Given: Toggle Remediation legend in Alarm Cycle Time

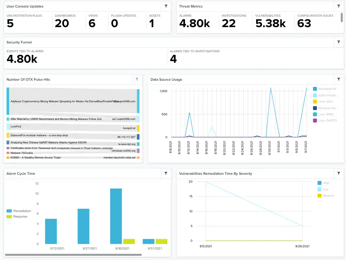Looking at the screenshot, I should [19, 211].
